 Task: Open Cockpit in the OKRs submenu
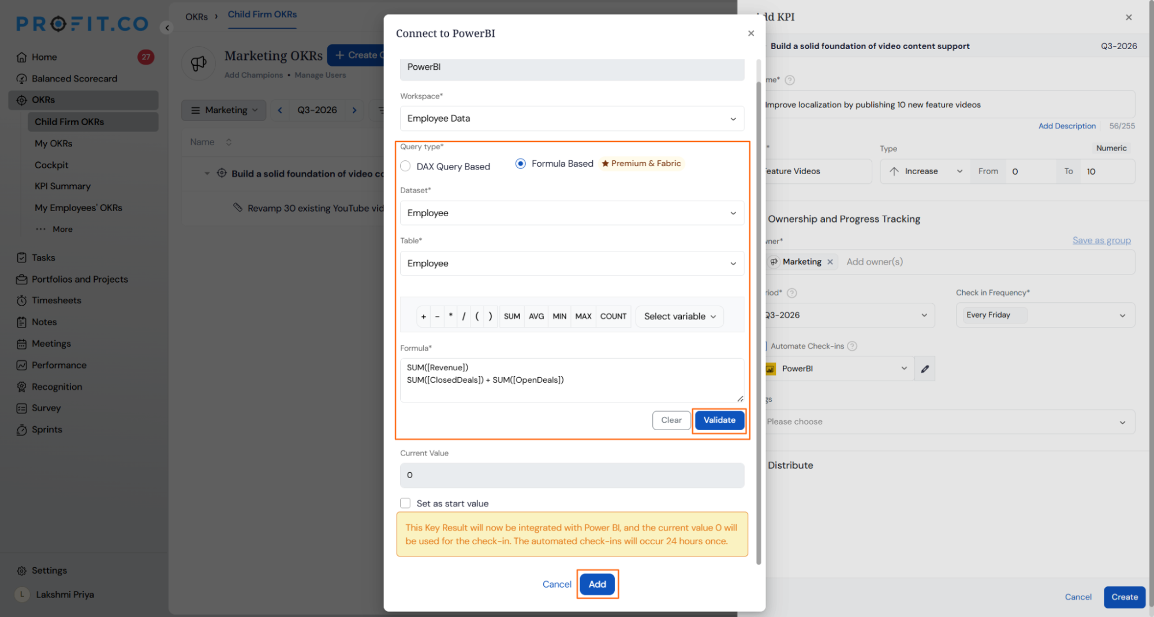click(51, 165)
